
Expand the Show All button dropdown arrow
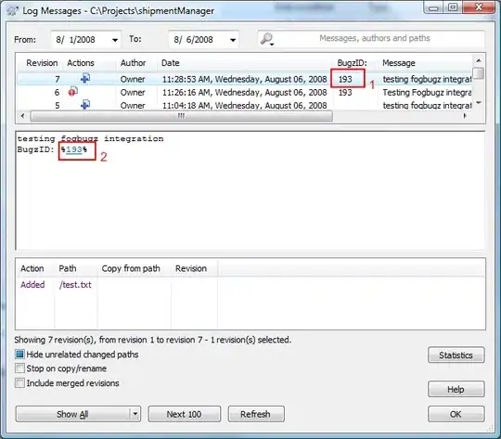point(135,414)
